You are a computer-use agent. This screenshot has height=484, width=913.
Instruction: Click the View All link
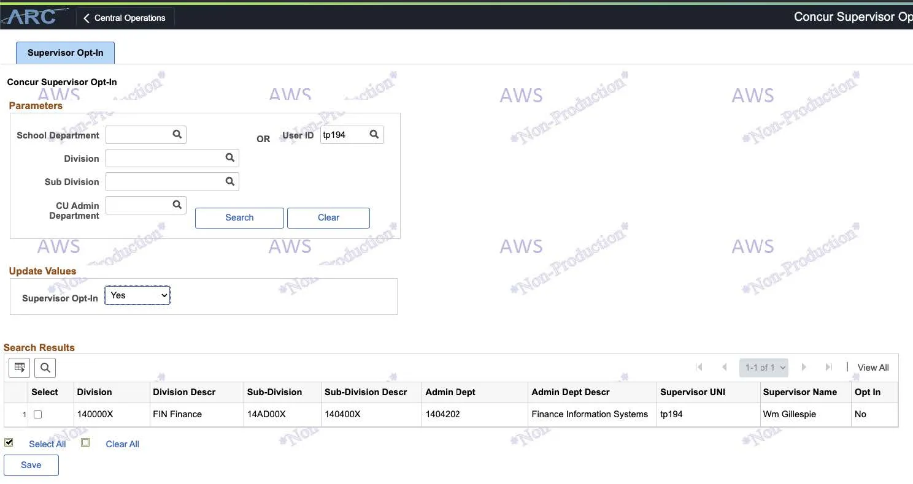tap(873, 368)
